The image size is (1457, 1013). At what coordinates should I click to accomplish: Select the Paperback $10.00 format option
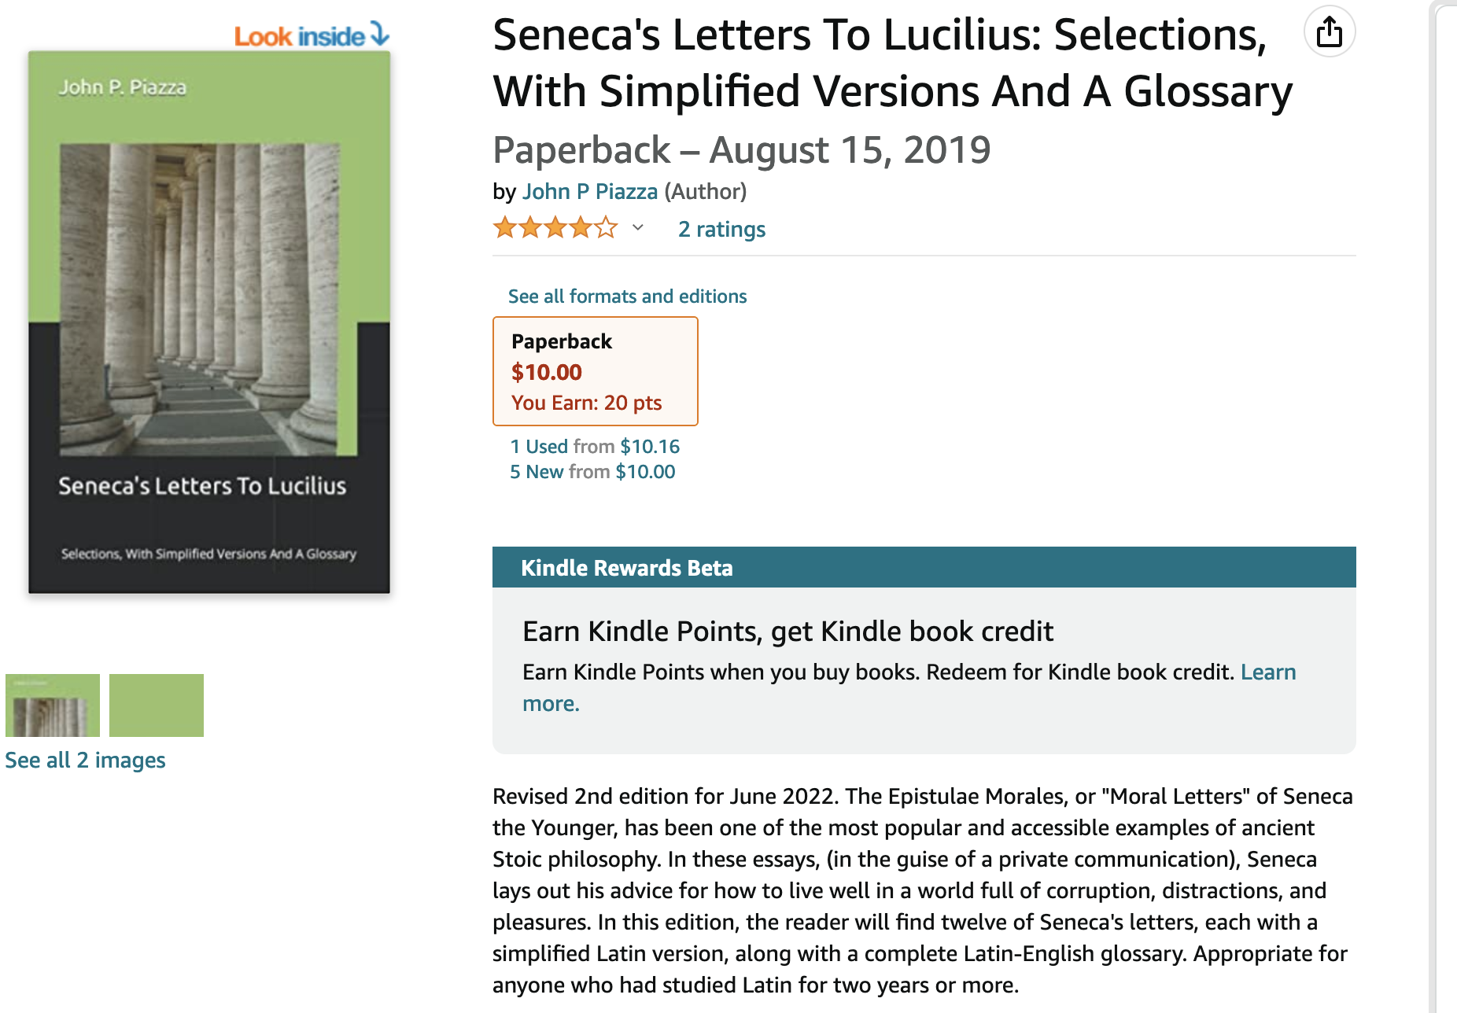(x=596, y=371)
